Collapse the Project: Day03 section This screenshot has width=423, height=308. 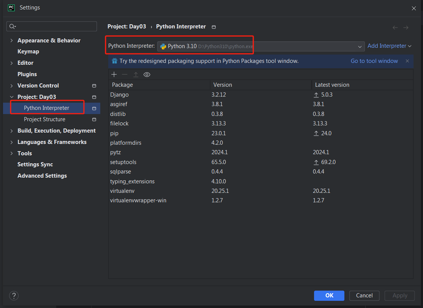pos(12,97)
